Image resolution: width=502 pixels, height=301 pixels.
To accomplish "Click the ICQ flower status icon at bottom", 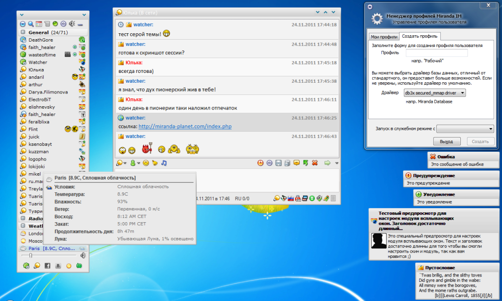I will click(x=26, y=266).
